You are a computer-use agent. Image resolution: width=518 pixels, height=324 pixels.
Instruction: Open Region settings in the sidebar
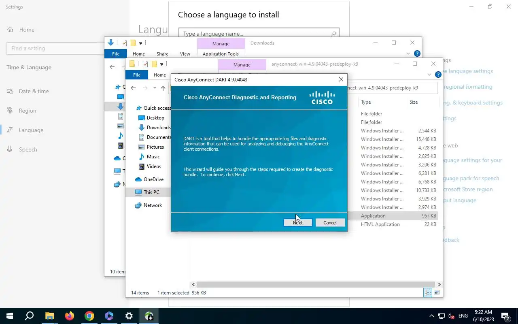point(28,111)
